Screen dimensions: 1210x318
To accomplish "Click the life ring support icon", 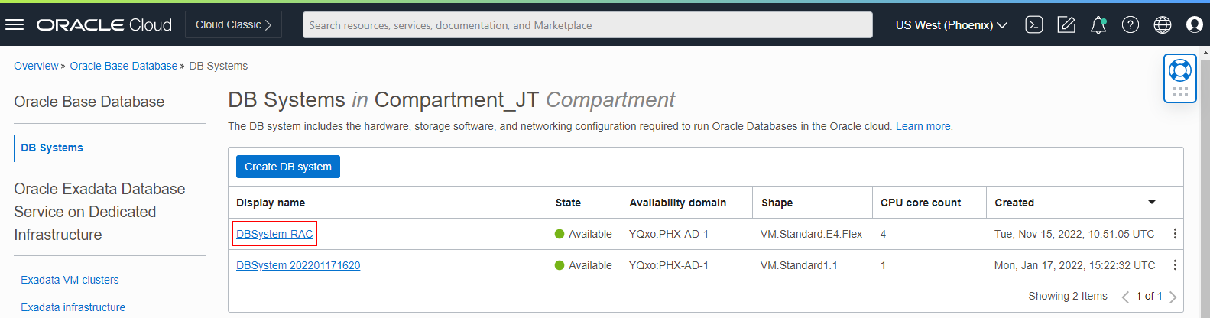I will tap(1180, 70).
